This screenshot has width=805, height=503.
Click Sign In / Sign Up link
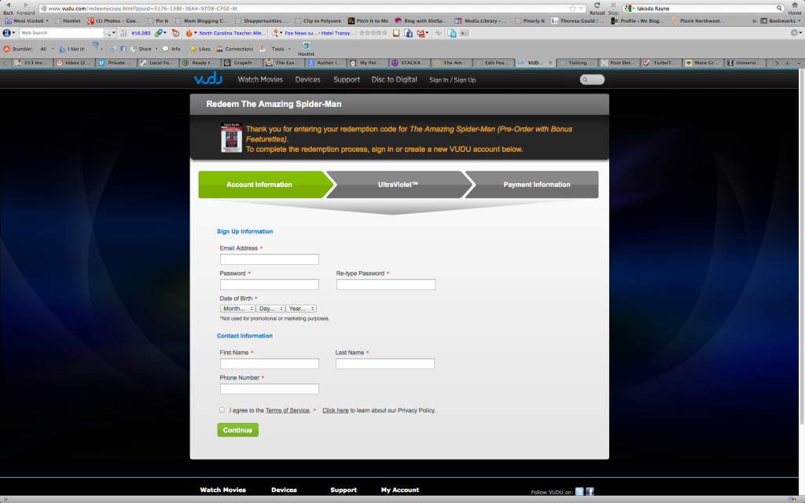click(452, 80)
